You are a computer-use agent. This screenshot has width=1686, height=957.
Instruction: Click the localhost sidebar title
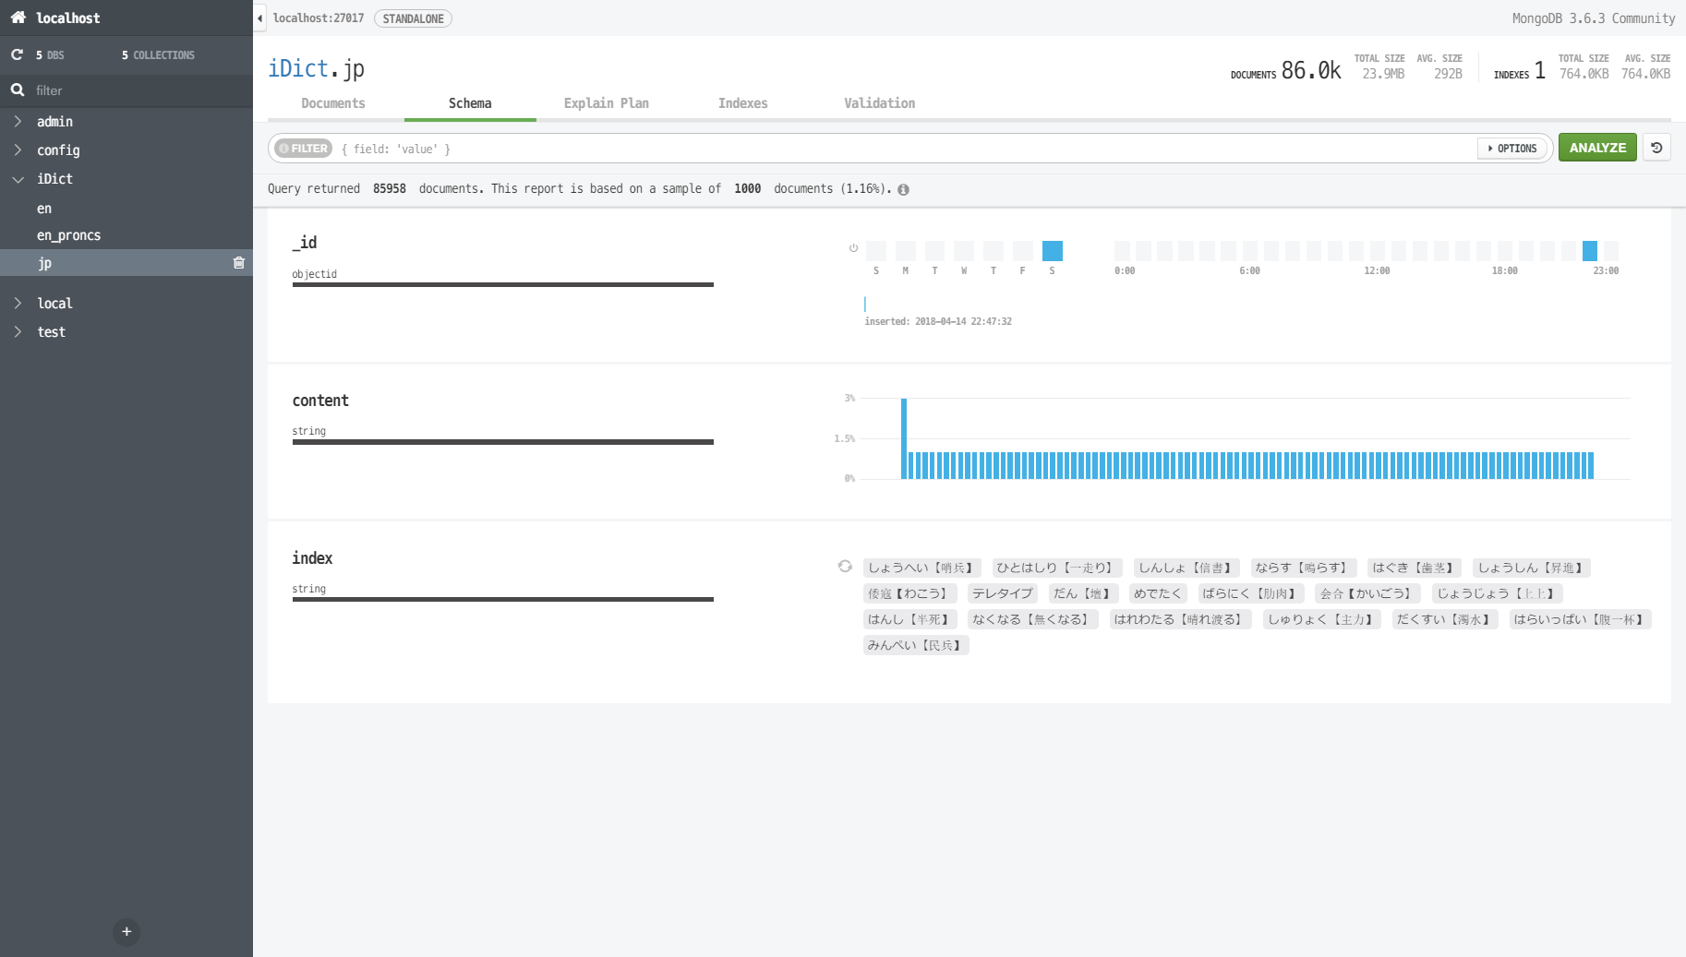68,18
